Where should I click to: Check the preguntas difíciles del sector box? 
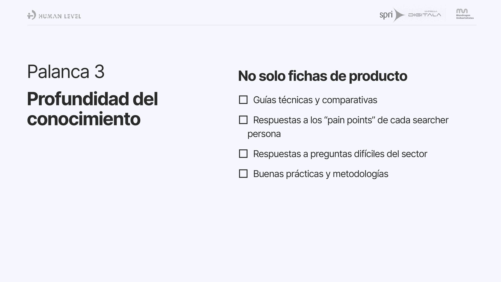pos(243,154)
